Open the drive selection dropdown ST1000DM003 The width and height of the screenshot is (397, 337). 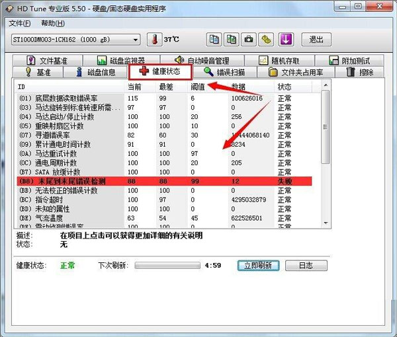click(75, 40)
